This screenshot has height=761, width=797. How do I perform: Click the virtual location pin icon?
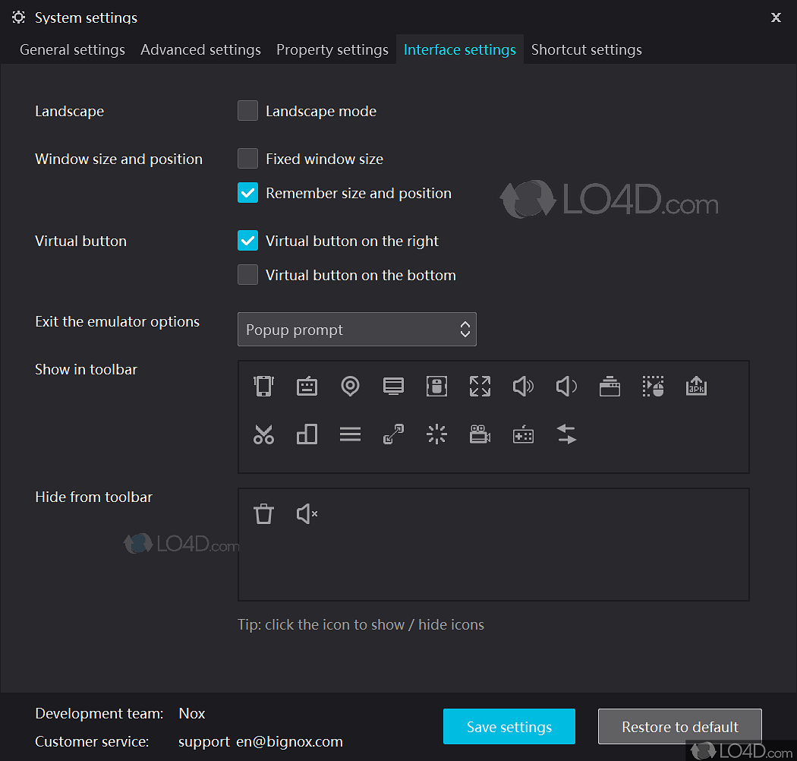(x=350, y=386)
